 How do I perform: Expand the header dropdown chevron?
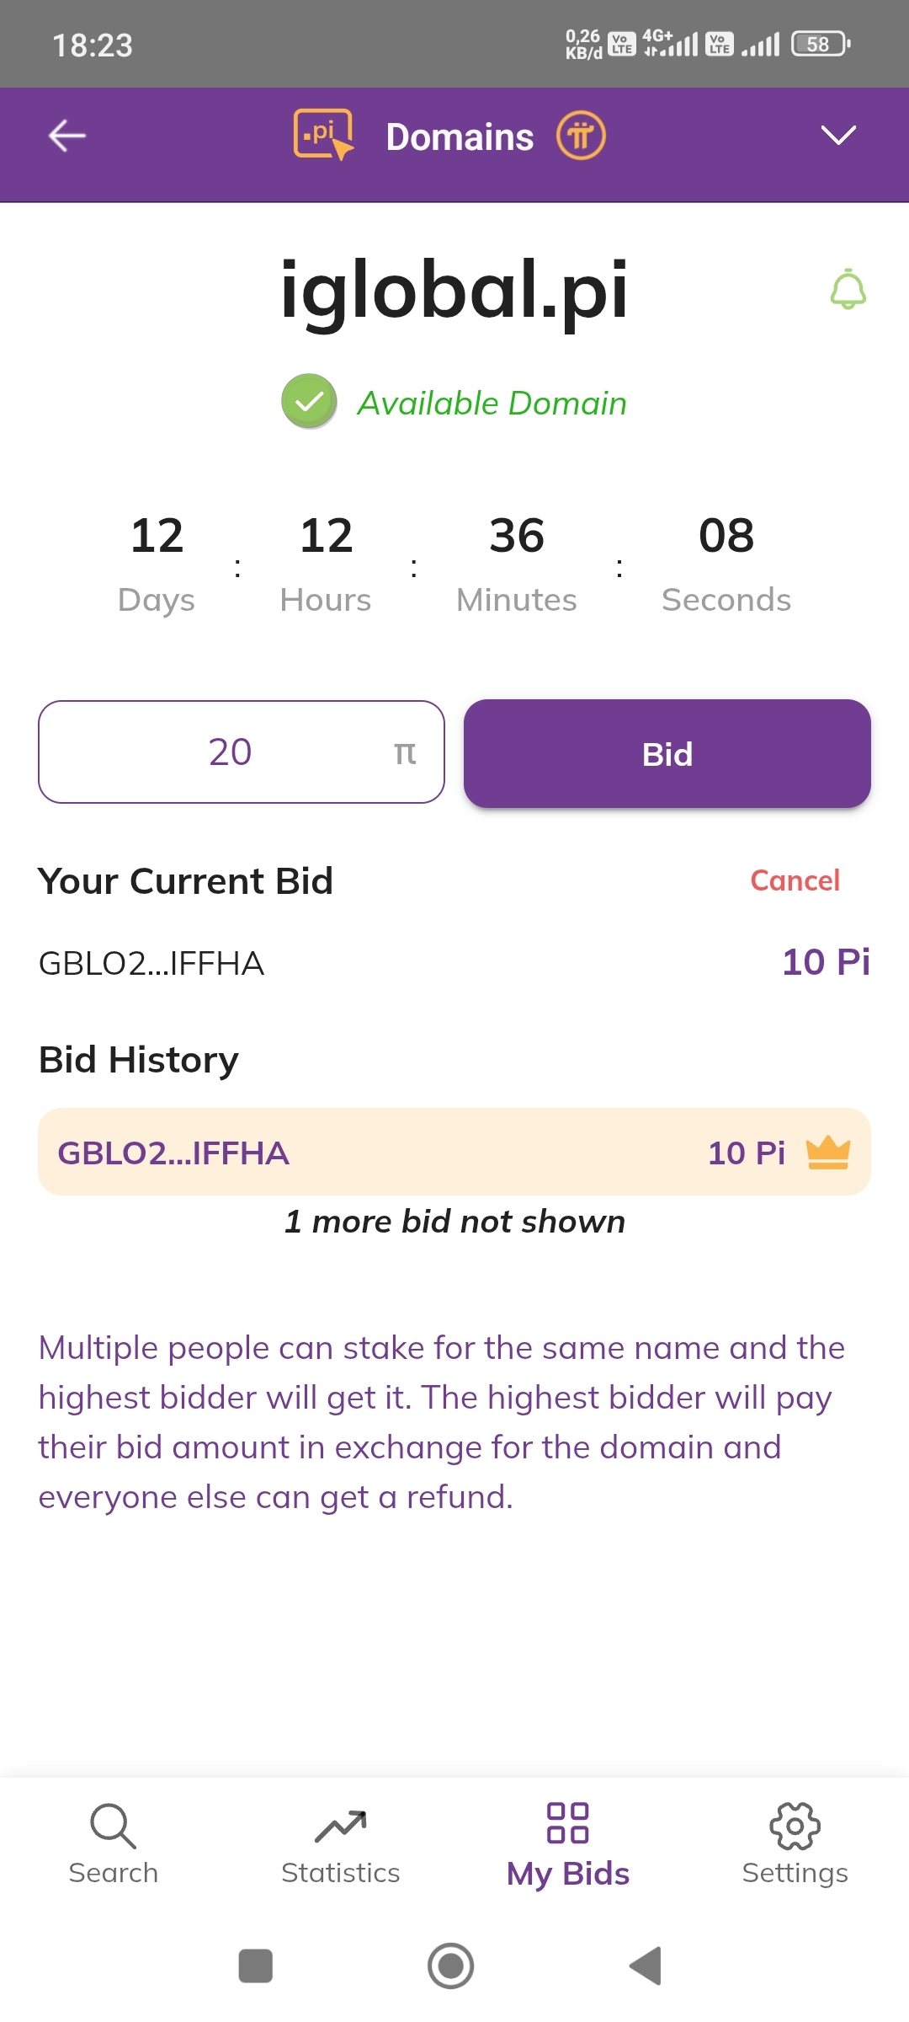pyautogui.click(x=838, y=136)
